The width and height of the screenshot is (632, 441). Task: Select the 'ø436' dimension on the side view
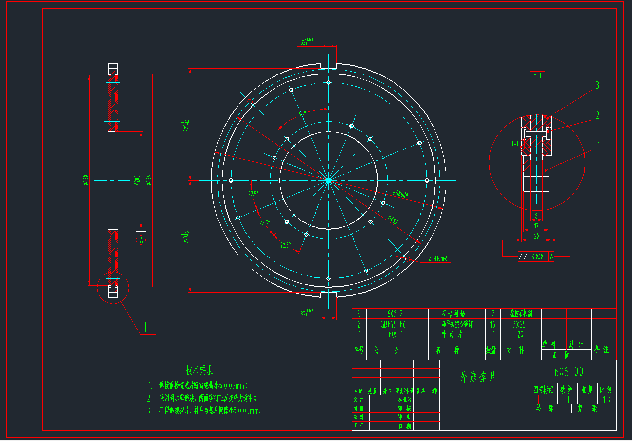[x=149, y=181]
